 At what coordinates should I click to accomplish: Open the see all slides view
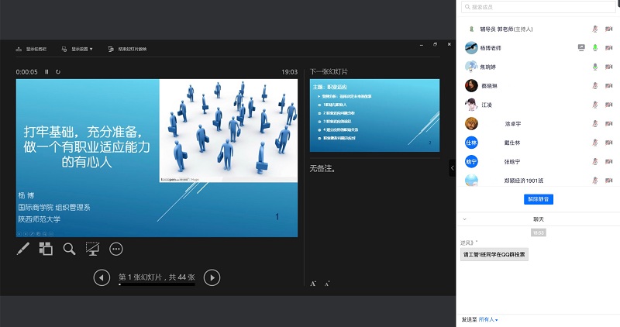(x=46, y=249)
